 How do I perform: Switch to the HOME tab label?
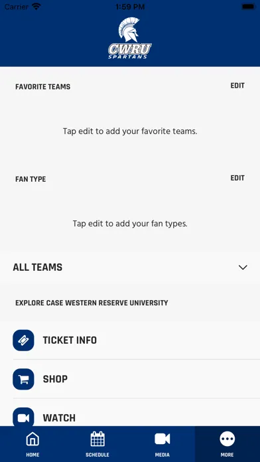pos(32,455)
